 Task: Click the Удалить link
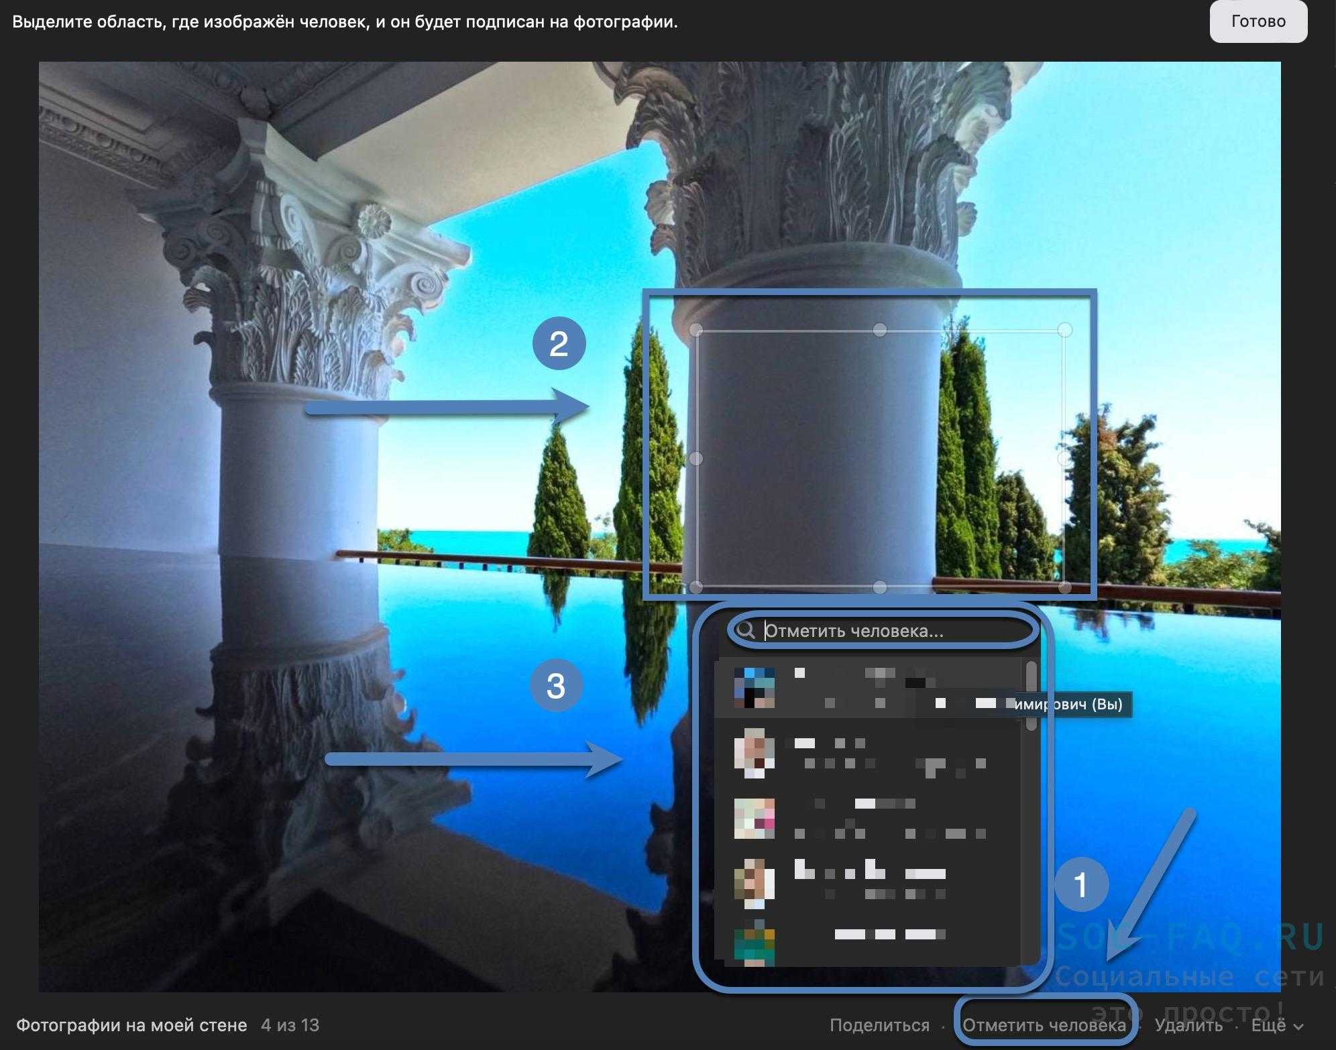coord(1188,1025)
